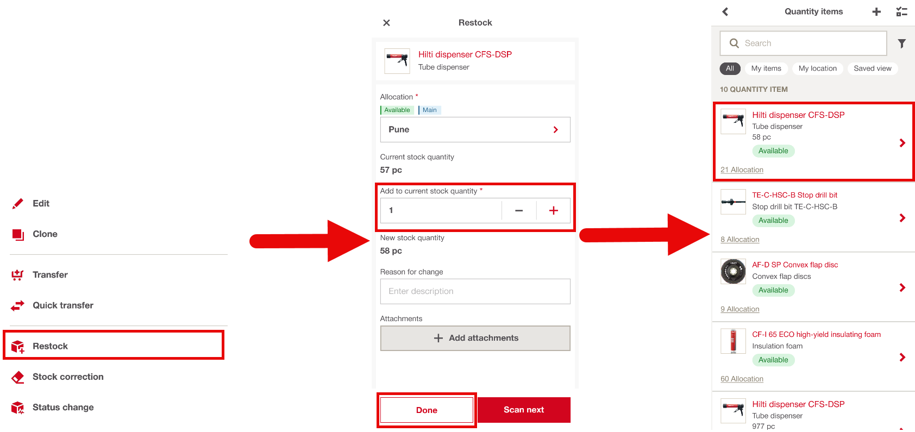Select the My location filter chip
Screen dimensions: 915x432
coord(817,68)
